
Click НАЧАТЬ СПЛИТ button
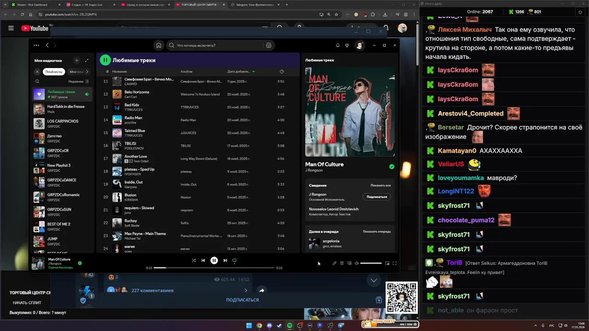(27, 303)
